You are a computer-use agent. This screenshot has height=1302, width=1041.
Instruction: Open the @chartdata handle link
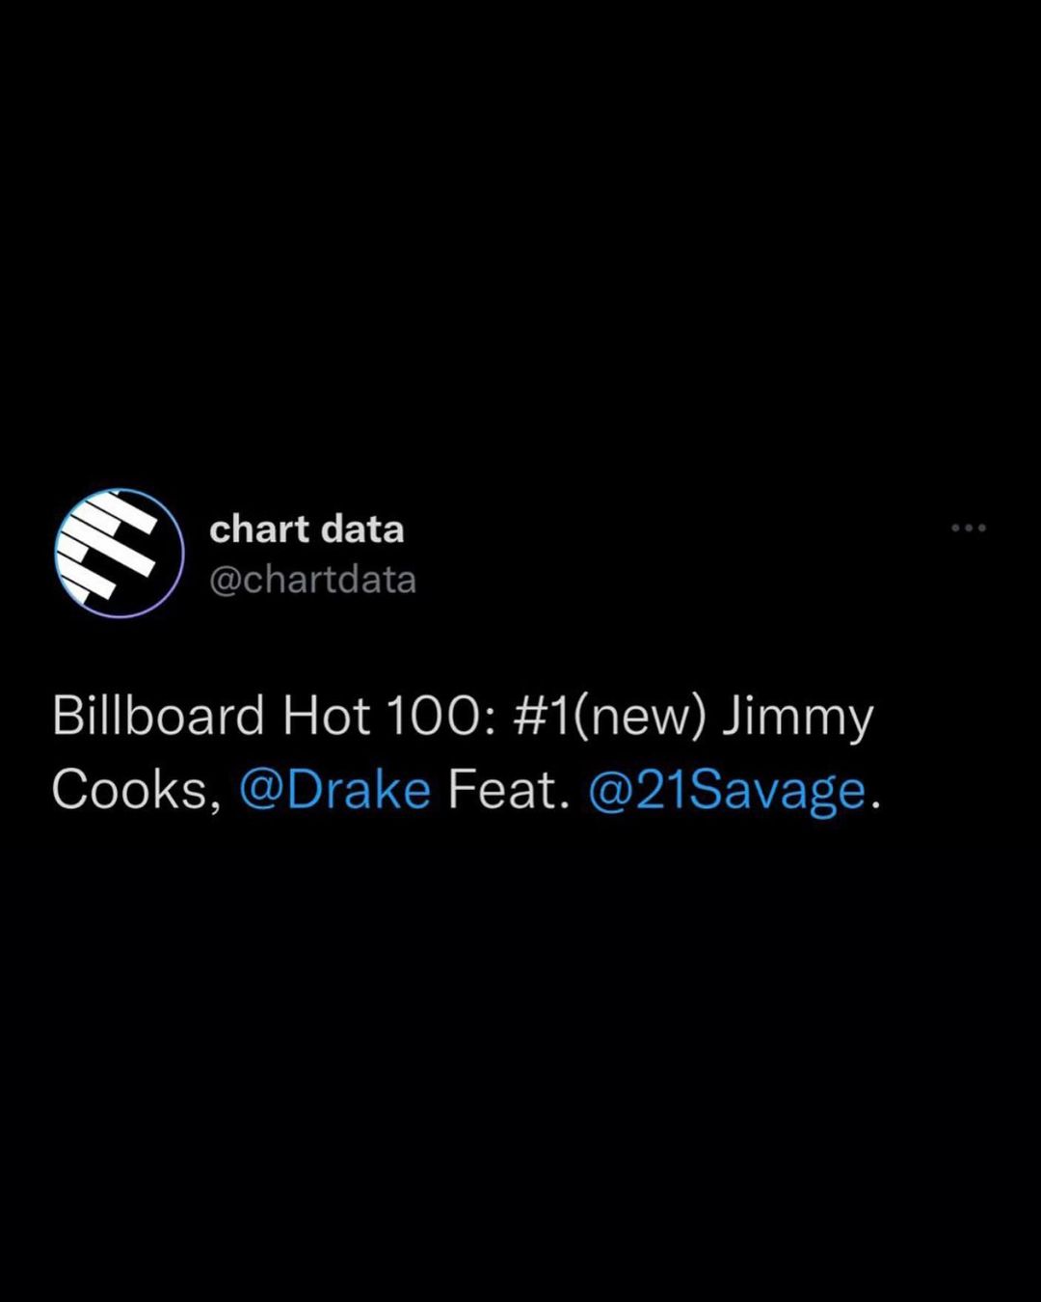click(312, 580)
